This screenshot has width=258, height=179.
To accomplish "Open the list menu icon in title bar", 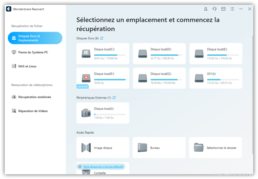I will [232, 9].
